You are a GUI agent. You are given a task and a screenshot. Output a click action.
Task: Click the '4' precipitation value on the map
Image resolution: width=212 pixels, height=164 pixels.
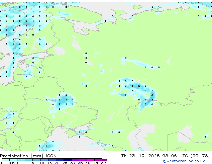click(66, 100)
